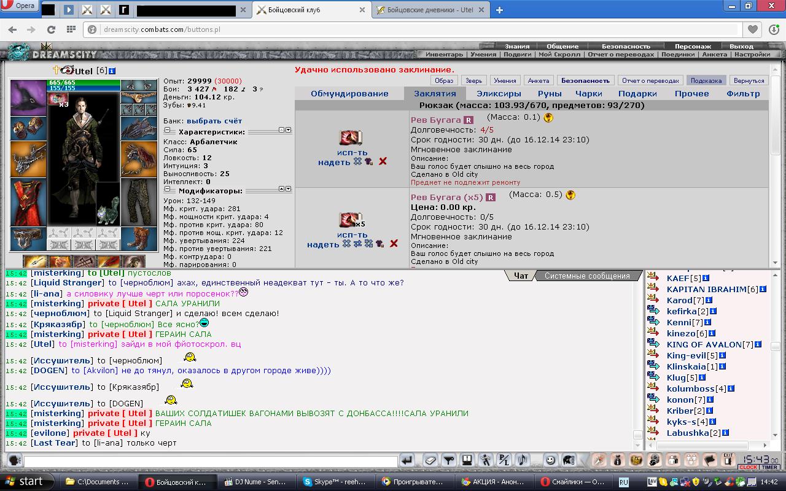Open the red robe armor slot
The height and width of the screenshot is (491, 786).
(28, 202)
